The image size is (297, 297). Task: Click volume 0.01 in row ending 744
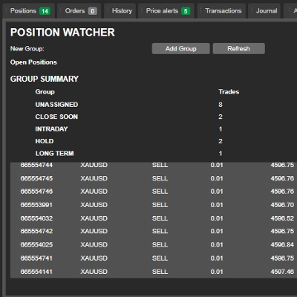click(x=217, y=165)
